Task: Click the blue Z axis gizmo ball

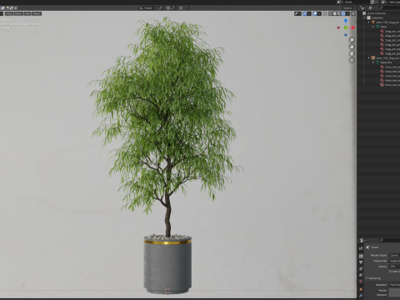Action: pos(346,21)
